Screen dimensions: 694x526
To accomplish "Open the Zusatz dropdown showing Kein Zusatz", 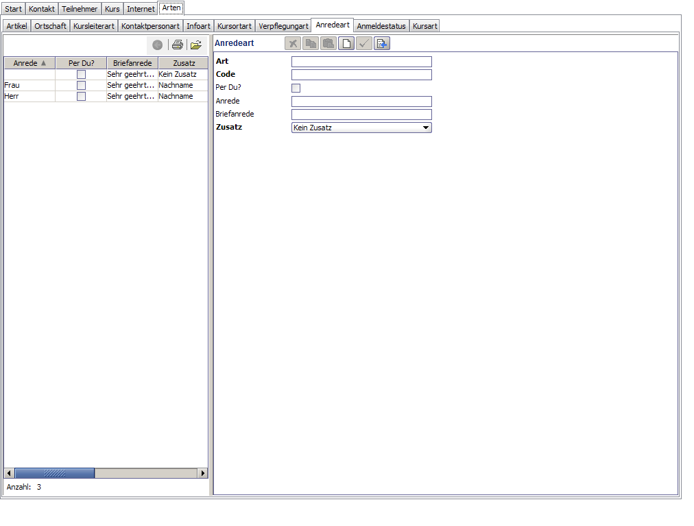I will pyautogui.click(x=361, y=128).
